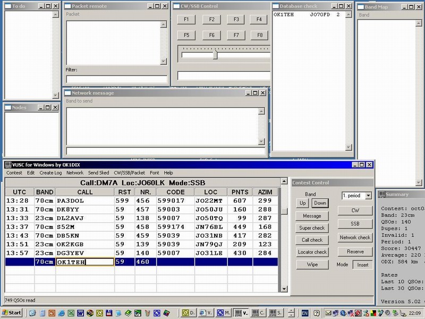Click F3 in CW/SSB Control
Viewport: 425px width, 319px height.
[x=236, y=20]
